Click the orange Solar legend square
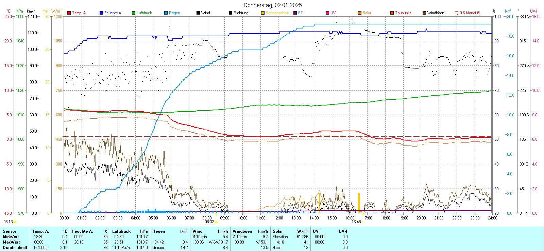544x251 pixels. (x=360, y=13)
